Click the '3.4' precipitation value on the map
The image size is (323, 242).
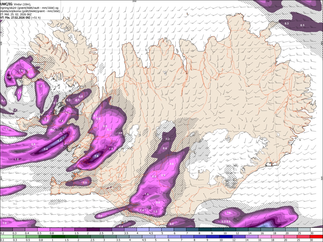pyautogui.click(x=46, y=149)
